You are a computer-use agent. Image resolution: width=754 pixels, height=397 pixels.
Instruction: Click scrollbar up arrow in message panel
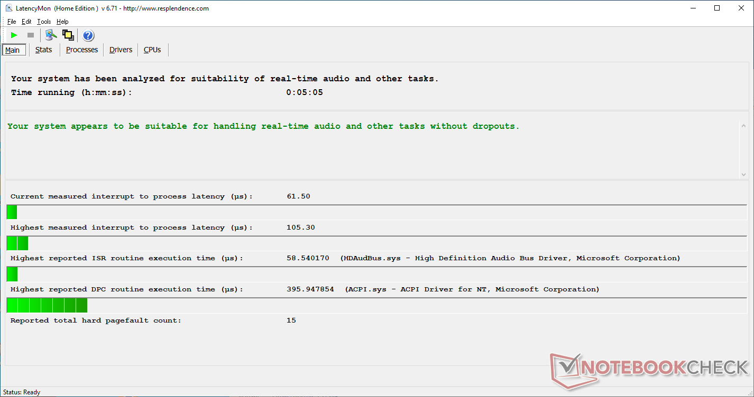(x=743, y=126)
